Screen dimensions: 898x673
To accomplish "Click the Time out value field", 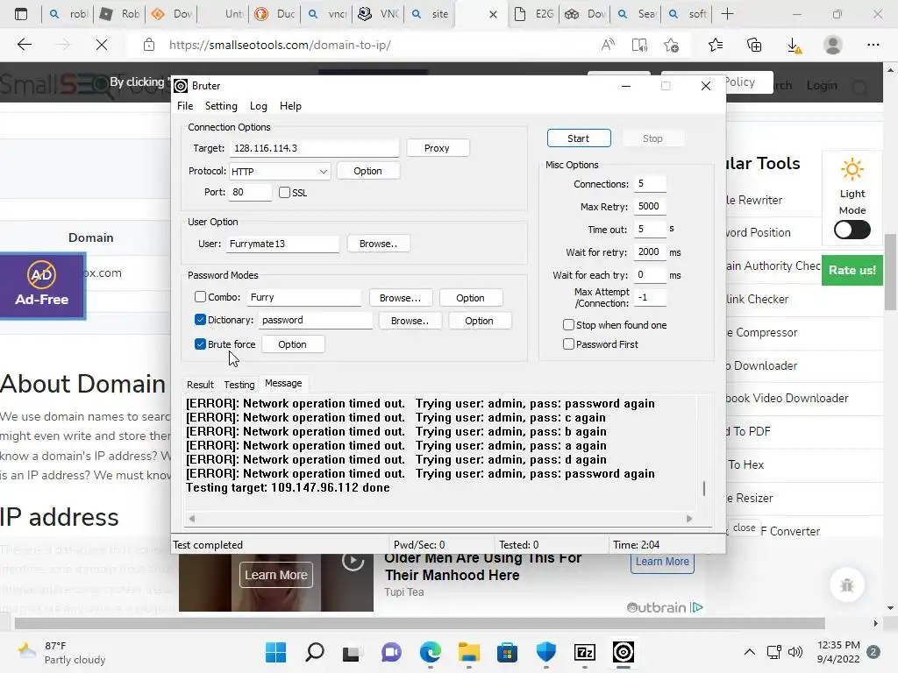I will point(650,229).
